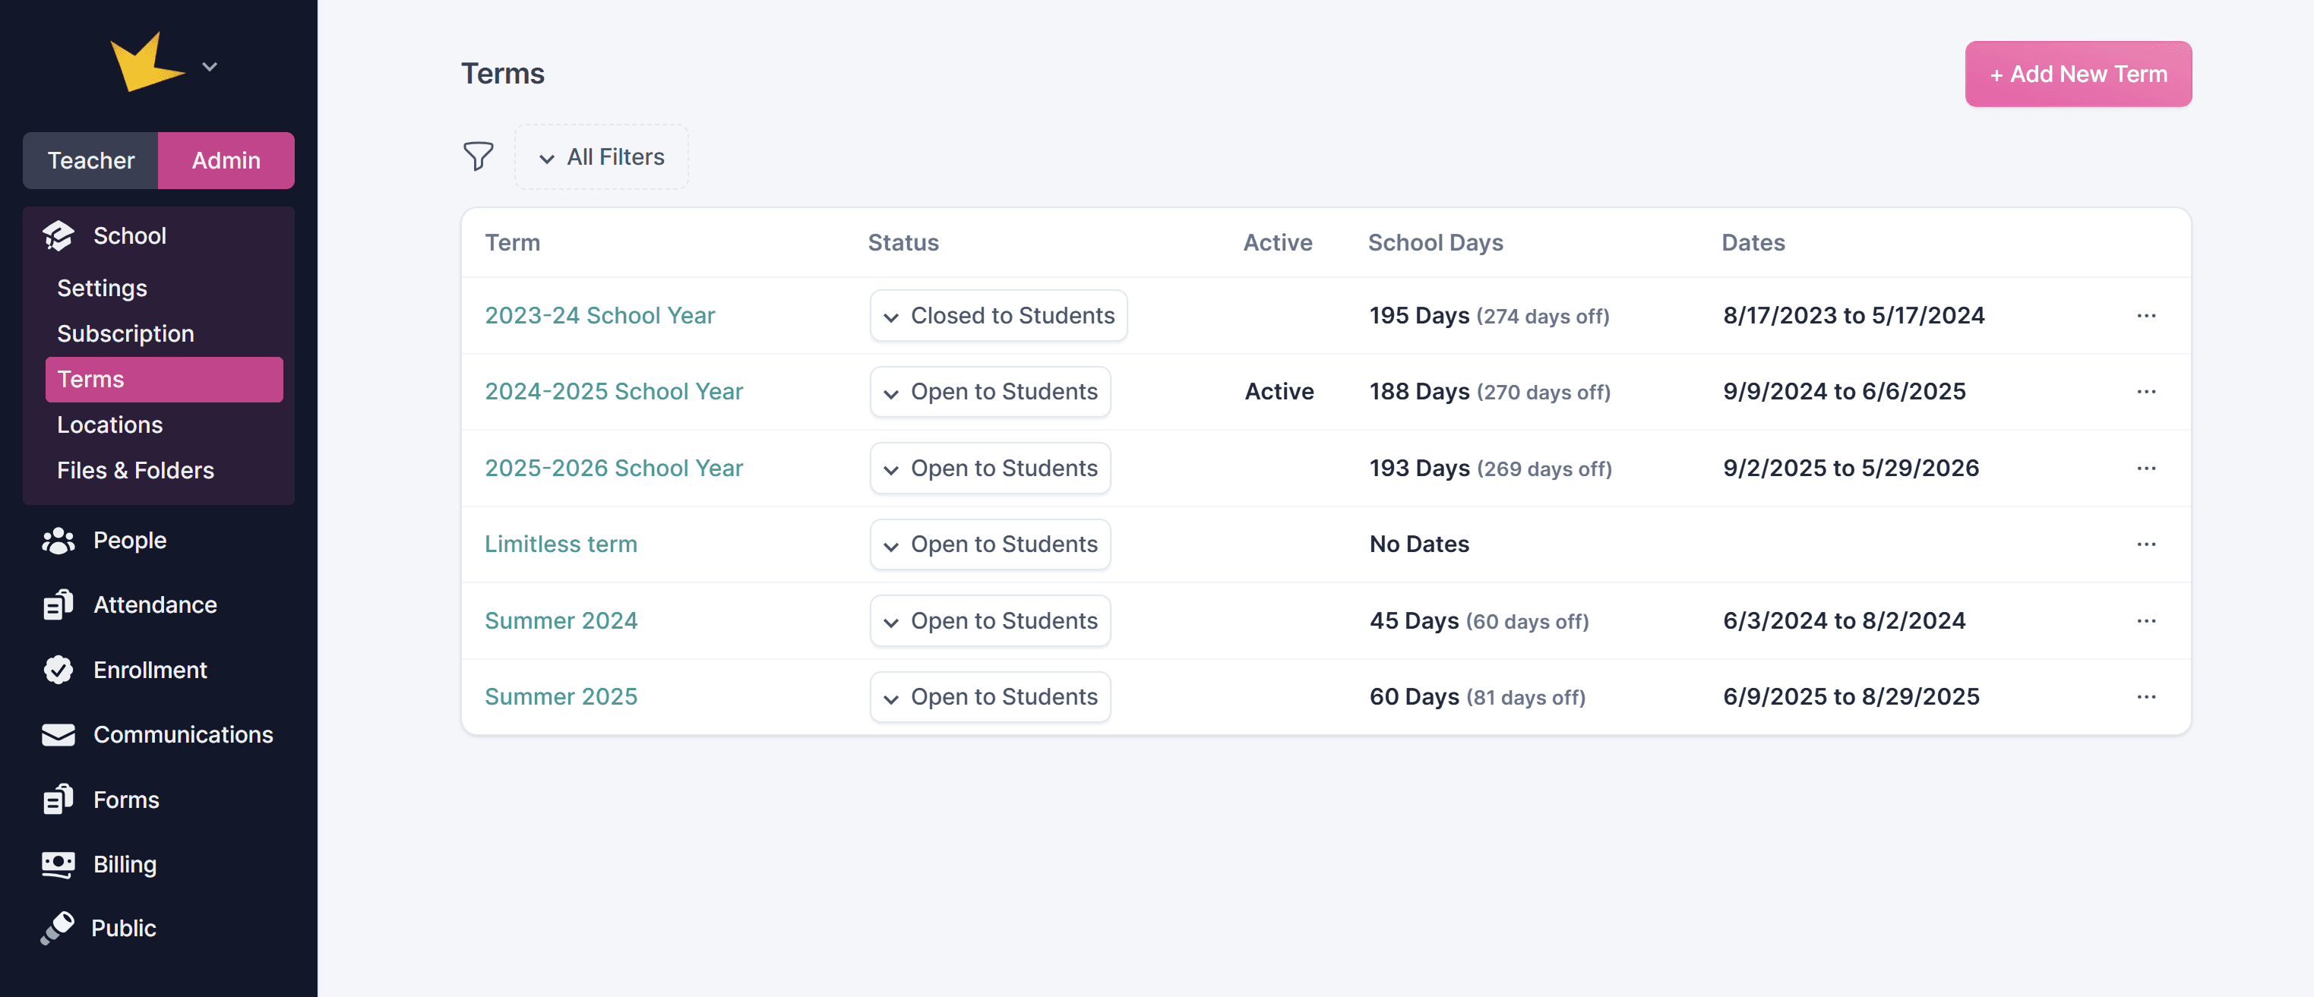This screenshot has height=997, width=2314.
Task: Click the Communications envelope icon
Action: tap(58, 735)
